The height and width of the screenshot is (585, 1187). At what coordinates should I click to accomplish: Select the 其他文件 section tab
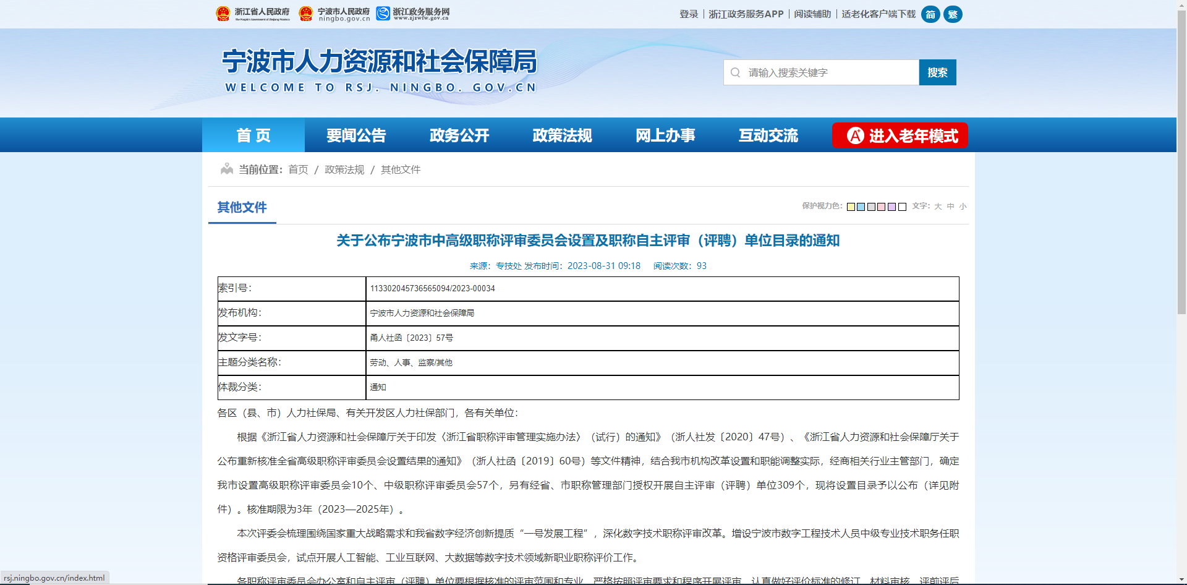point(242,208)
